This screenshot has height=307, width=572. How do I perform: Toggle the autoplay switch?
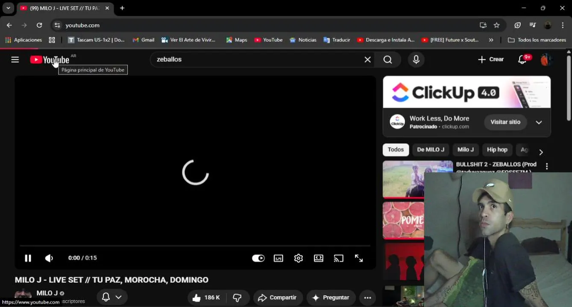coord(258,258)
